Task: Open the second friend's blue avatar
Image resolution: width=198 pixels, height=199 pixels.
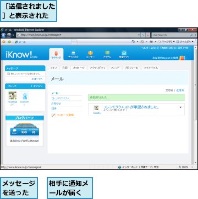Action: tap(24, 96)
